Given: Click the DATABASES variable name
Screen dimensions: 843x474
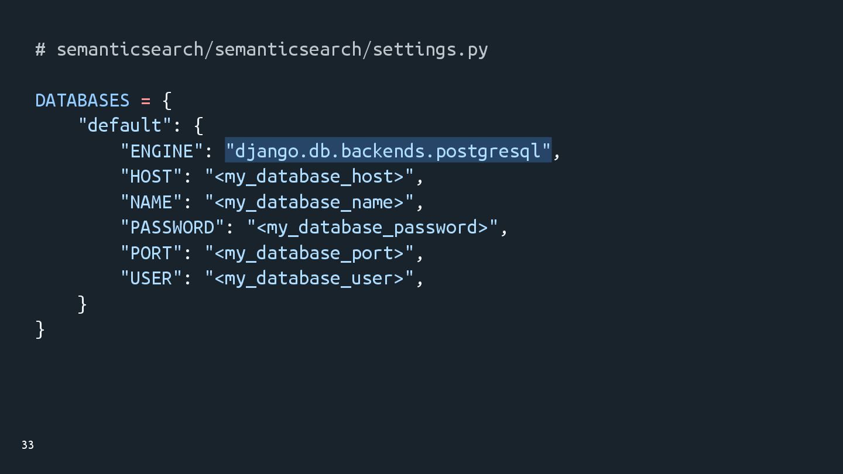Looking at the screenshot, I should point(82,101).
